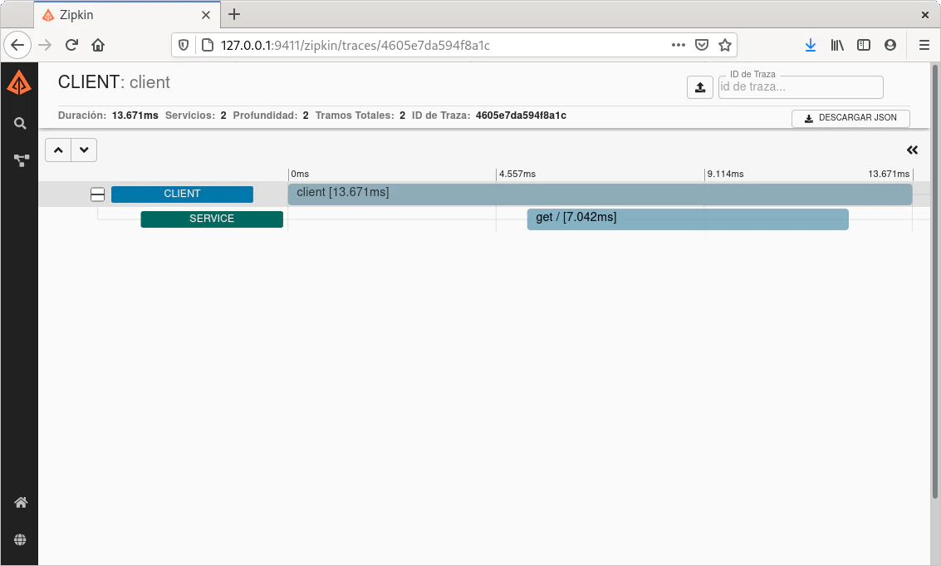This screenshot has width=941, height=566.
Task: Click the CLIENT service label
Action: click(182, 194)
